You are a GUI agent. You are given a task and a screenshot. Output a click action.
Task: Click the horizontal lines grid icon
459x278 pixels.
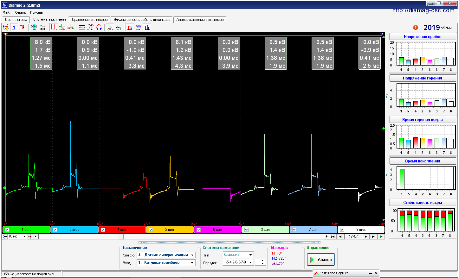pyautogui.click(x=82, y=28)
